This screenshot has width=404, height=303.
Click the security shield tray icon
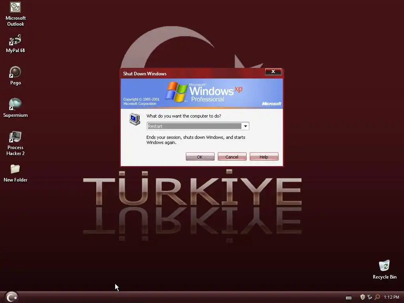[x=363, y=297]
